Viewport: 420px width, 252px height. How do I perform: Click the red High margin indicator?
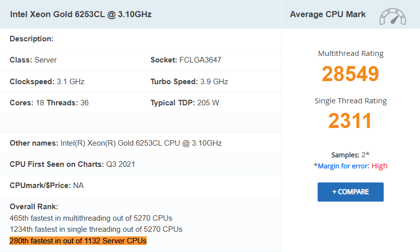point(380,166)
